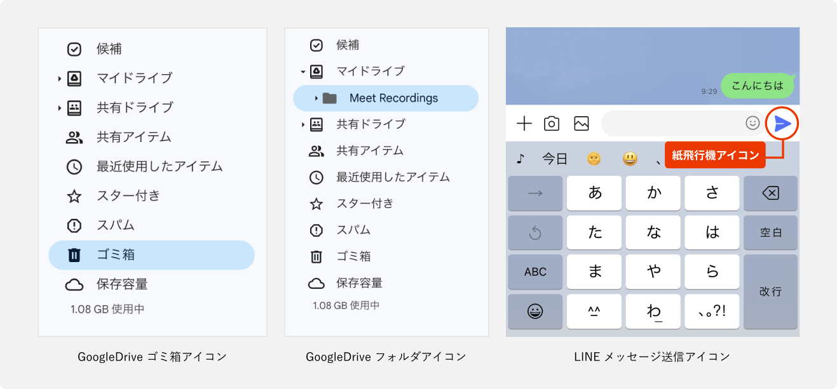This screenshot has width=837, height=389.
Task: Open 共有アイテム label in left panel
Action: coord(134,137)
